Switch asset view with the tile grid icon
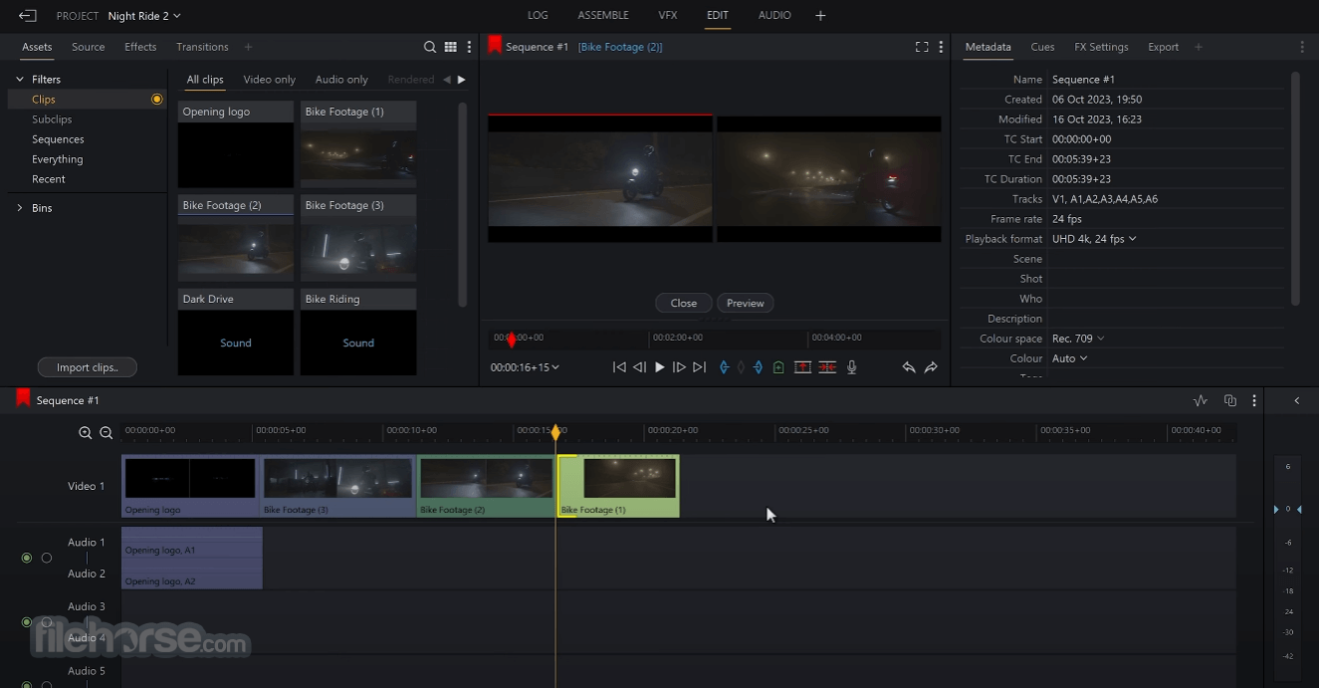This screenshot has height=688, width=1319. point(451,47)
